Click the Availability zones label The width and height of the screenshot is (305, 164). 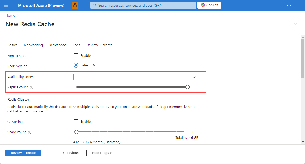(20, 77)
